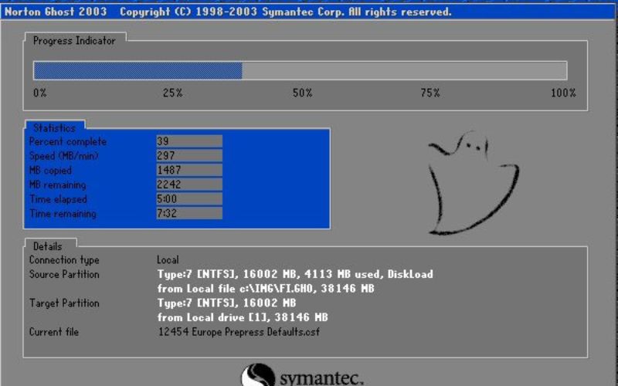Viewport: 618px width, 386px height.
Task: Click the 'MB copied' label
Action: tap(50, 170)
